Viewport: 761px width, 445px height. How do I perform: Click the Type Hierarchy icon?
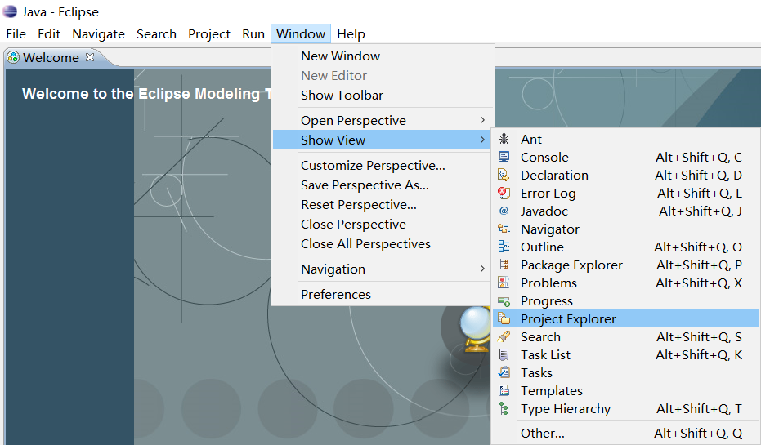(504, 408)
